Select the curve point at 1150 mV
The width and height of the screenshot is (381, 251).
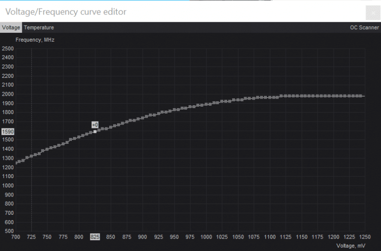coord(301,96)
